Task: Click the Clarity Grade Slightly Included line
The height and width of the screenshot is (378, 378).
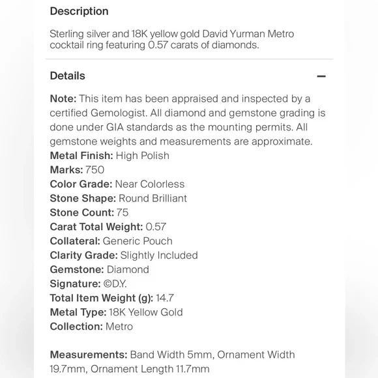Action: tap(124, 255)
